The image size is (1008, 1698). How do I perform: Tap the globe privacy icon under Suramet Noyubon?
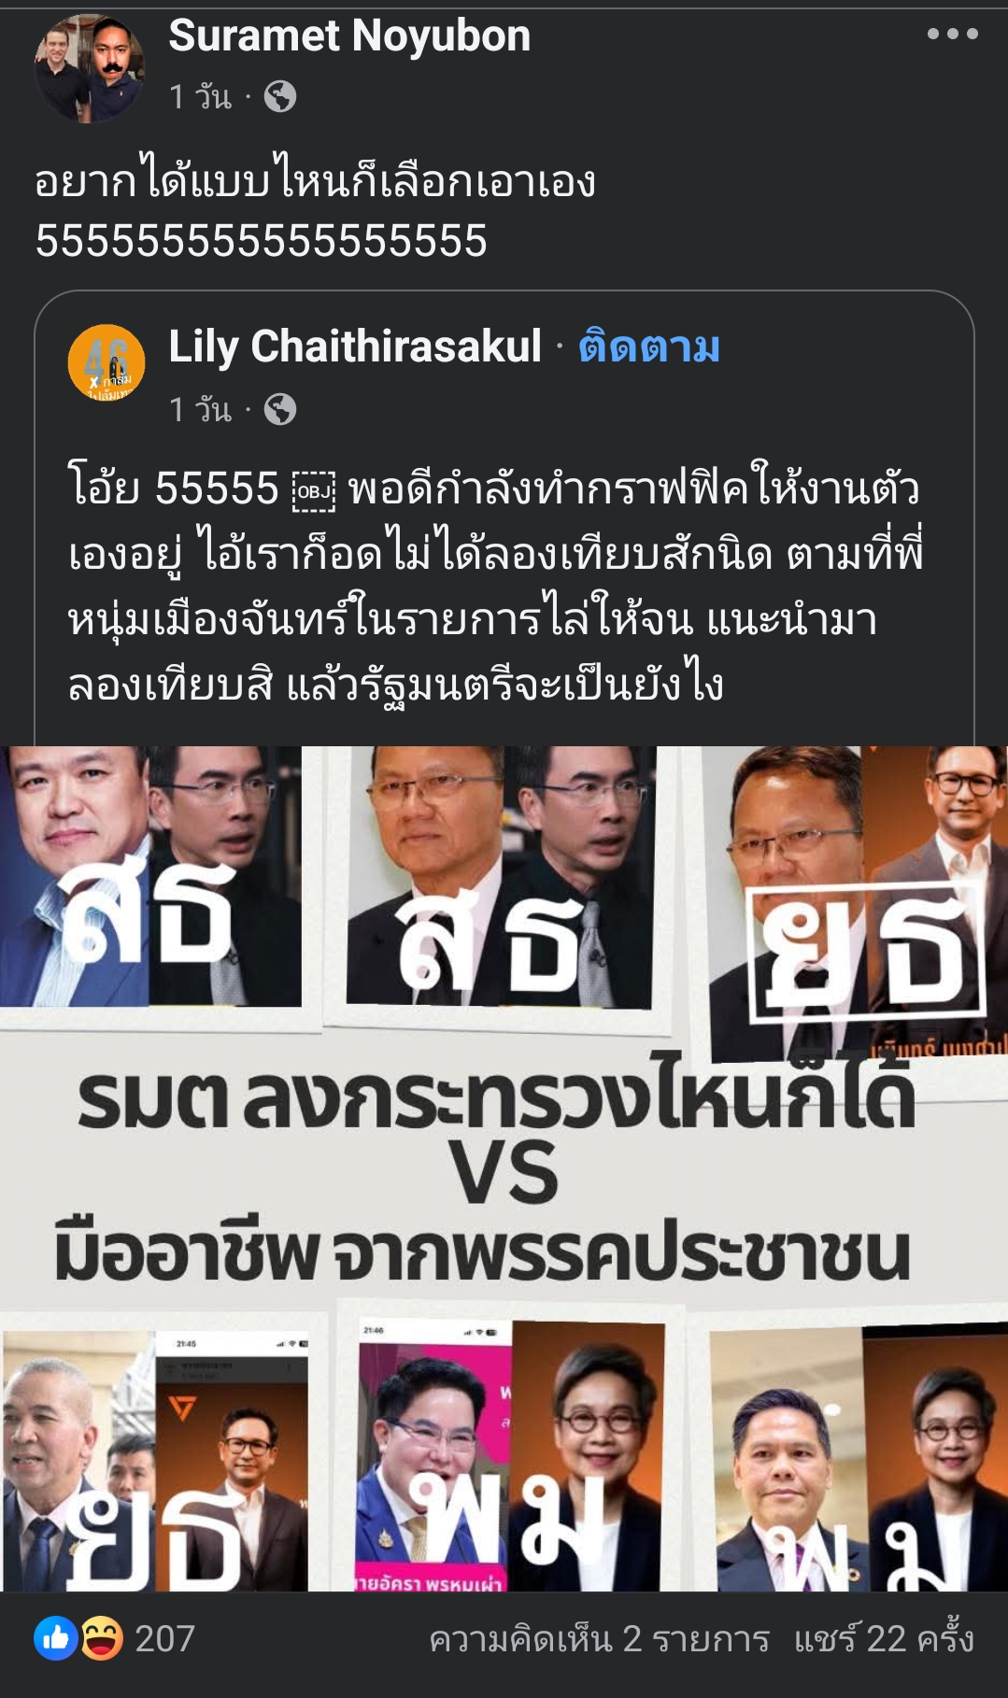pos(280,96)
